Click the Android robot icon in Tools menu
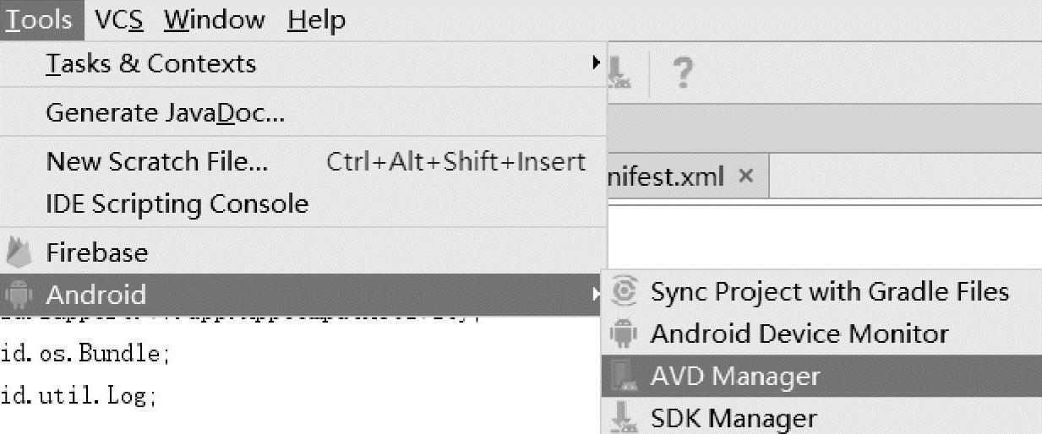This screenshot has height=434, width=1042. tap(18, 295)
